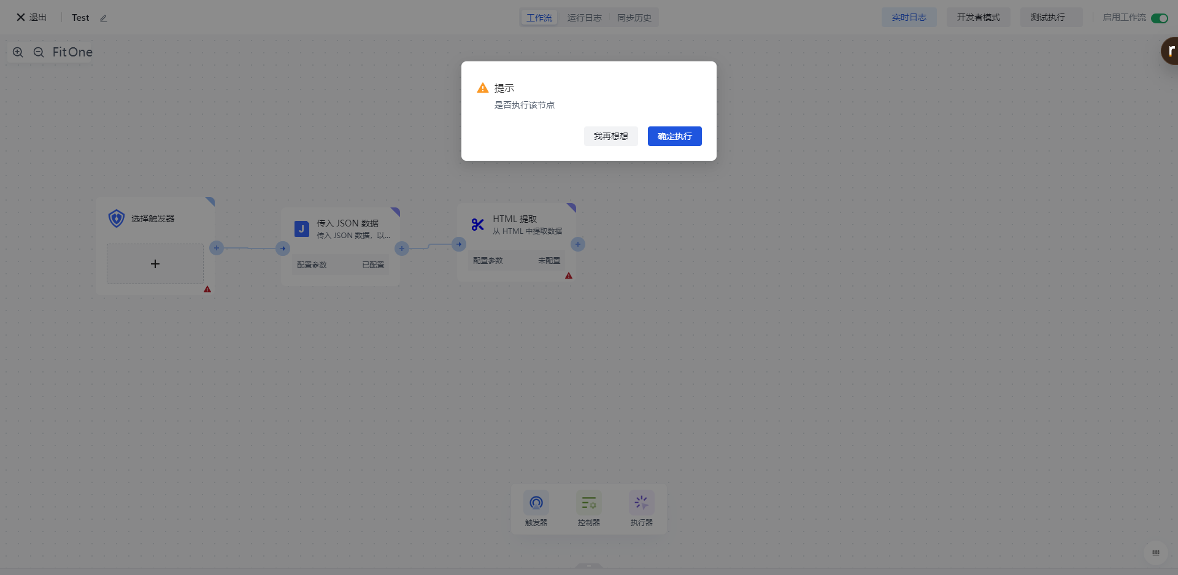1178x575 pixels.
Task: Add a 触发器 node from bottom palette
Action: (536, 509)
